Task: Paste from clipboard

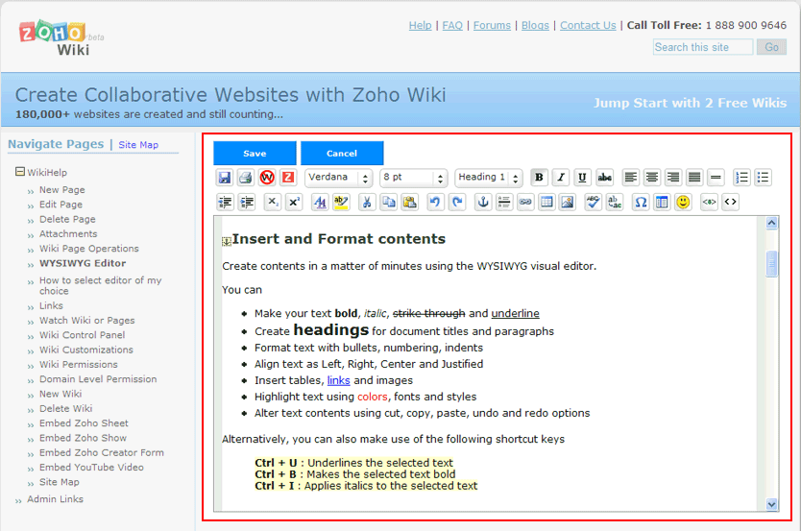Action: 410,203
